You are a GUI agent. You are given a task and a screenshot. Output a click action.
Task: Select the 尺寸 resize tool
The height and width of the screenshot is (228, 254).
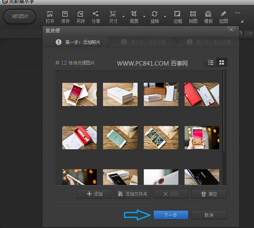[x=113, y=17]
